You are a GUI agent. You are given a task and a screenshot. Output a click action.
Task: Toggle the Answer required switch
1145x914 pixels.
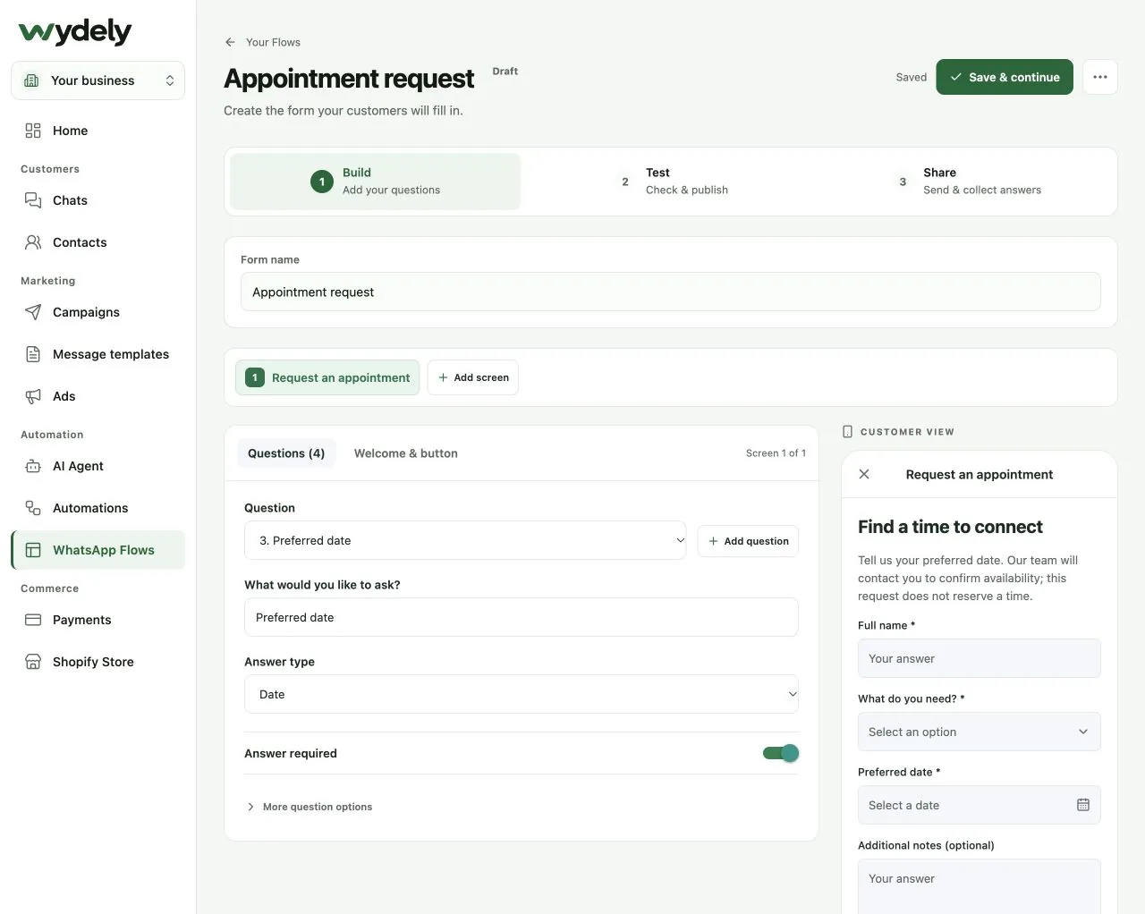coord(780,753)
